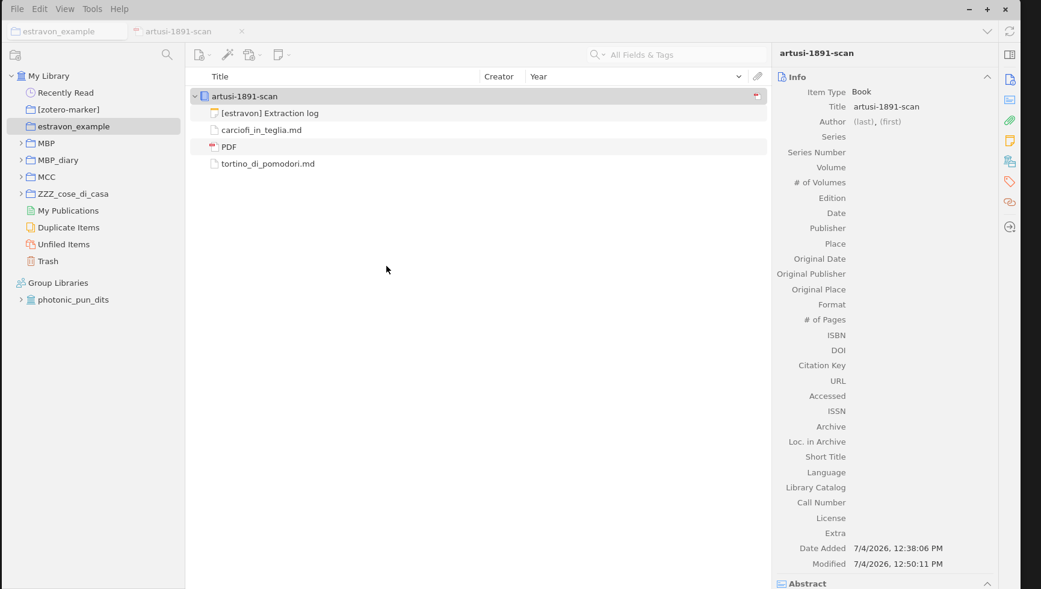Viewport: 1041px width, 589px height.
Task: Change Item Type value Book
Action: (x=862, y=92)
